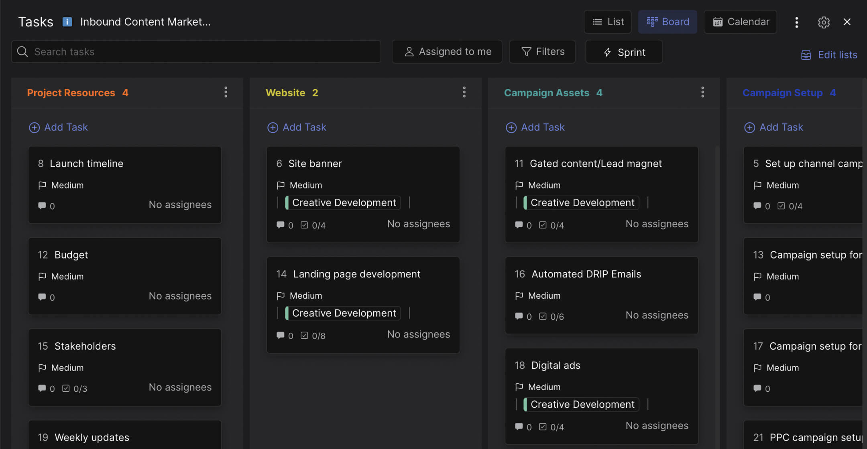The image size is (867, 449).
Task: Open the Tasks info tooltip icon
Action: pos(67,22)
